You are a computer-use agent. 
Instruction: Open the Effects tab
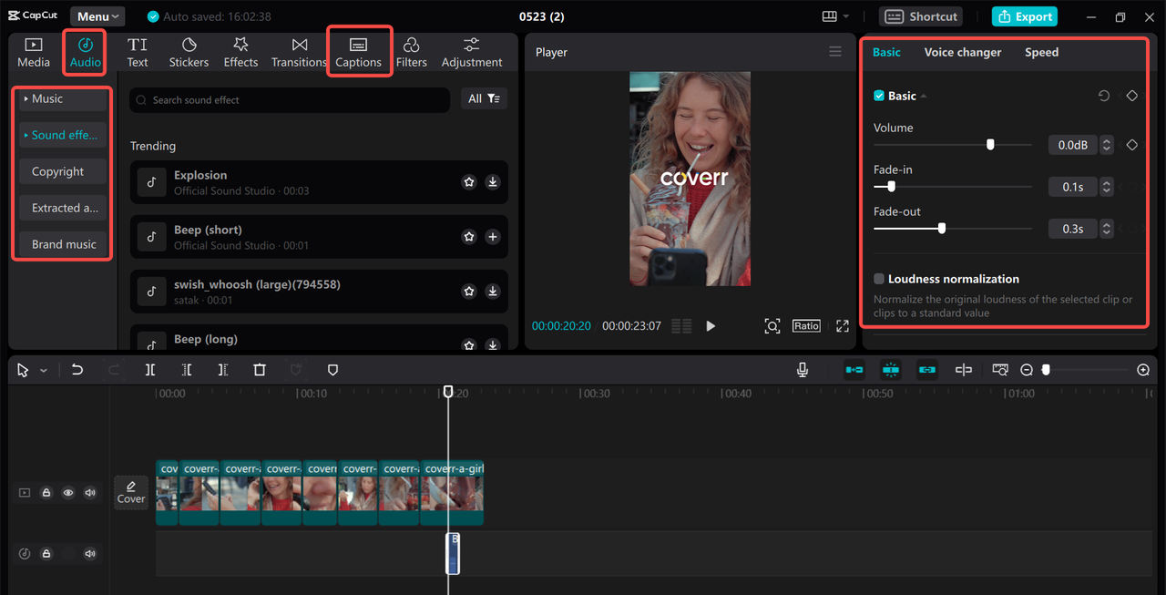[x=240, y=53]
